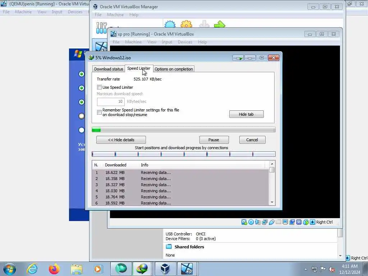This screenshot has width=368, height=276.
Task: Click connections list scroll down arrow
Action: coord(272,202)
